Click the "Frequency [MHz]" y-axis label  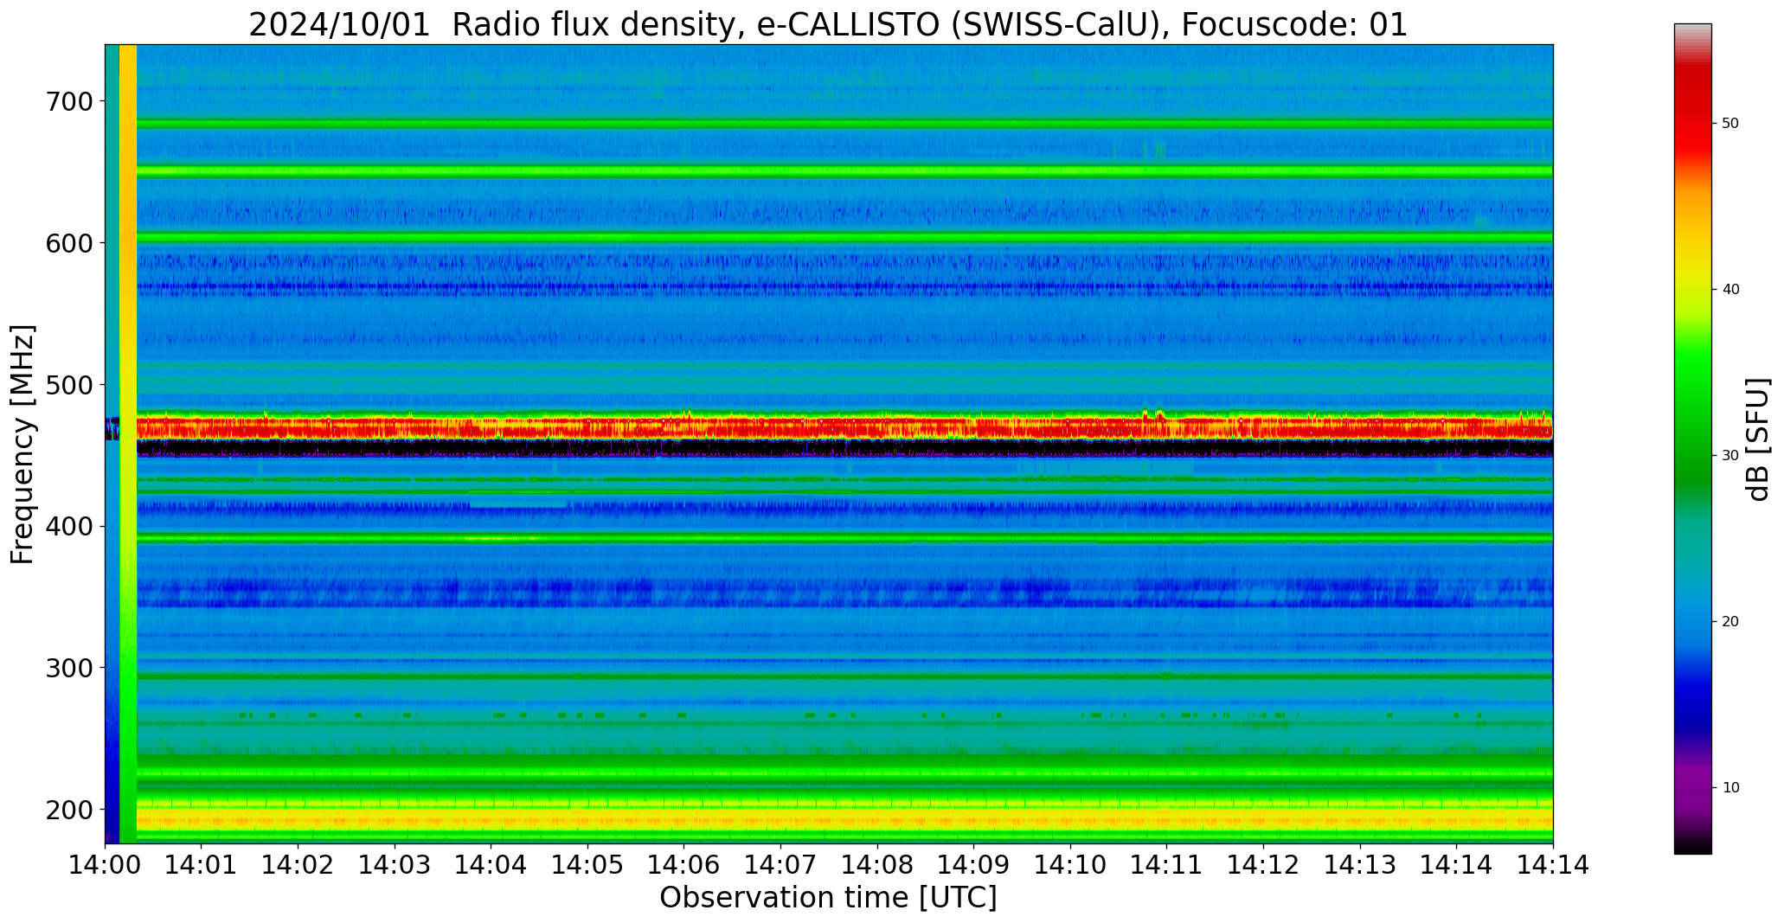(22, 444)
